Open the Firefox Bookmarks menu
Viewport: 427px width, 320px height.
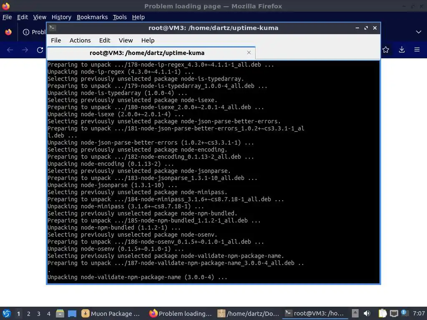click(x=92, y=17)
